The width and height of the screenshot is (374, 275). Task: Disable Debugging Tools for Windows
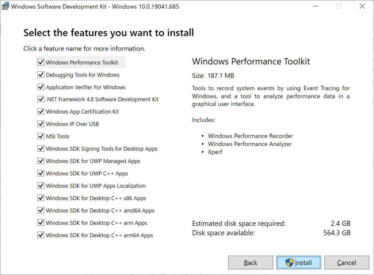point(41,74)
